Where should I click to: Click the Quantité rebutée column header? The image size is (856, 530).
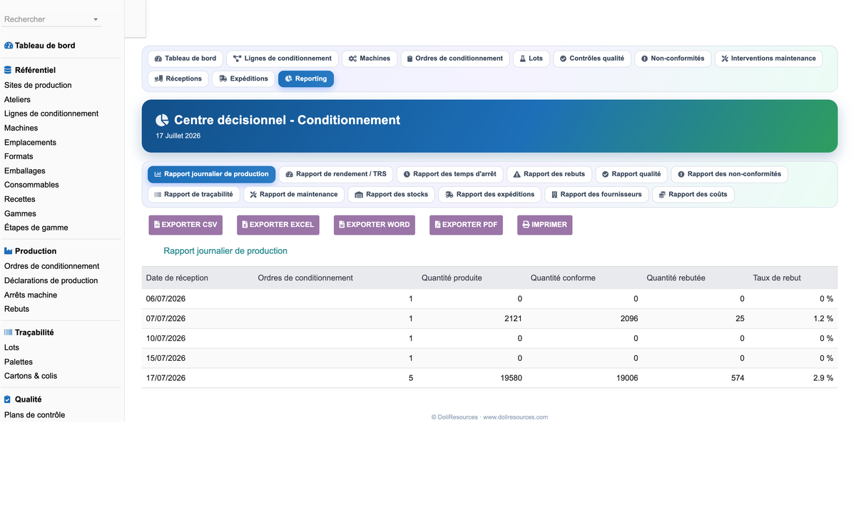coord(676,277)
